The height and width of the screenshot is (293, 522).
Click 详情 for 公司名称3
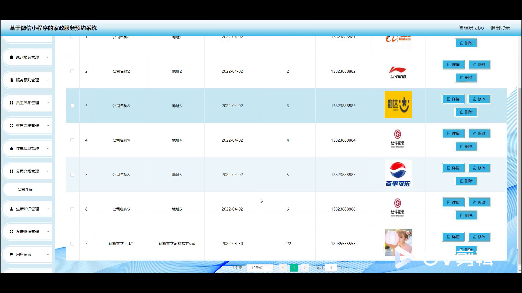tap(453, 99)
